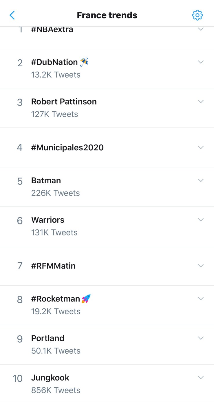Tap the umbrella emoji next to #DubNation
Screen dimensions: 214x402
[x=84, y=62]
